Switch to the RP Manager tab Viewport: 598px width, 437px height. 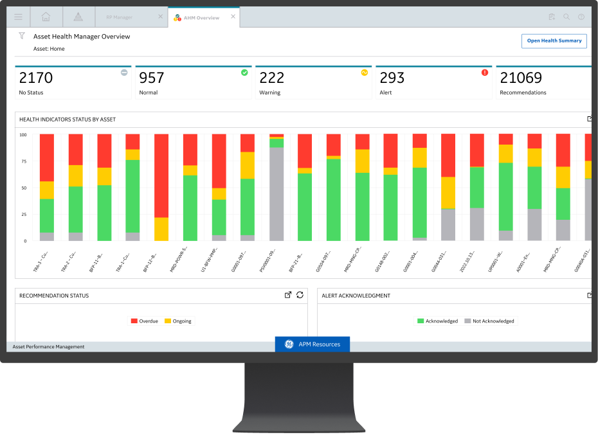pos(123,17)
